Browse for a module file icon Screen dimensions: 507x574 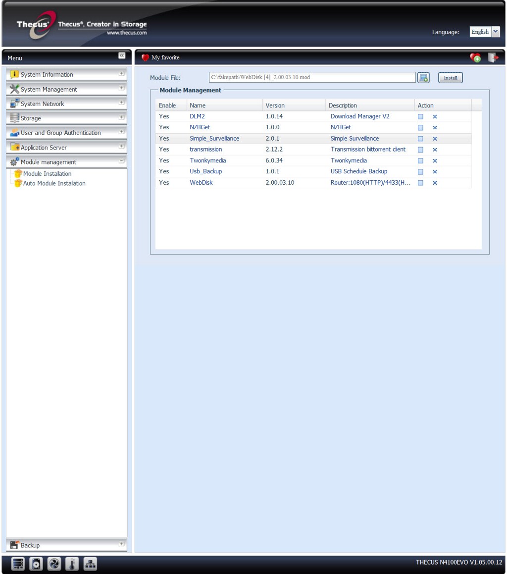point(423,78)
